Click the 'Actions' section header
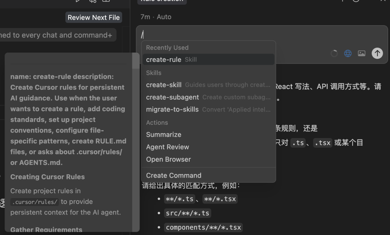The height and width of the screenshot is (235, 390). (157, 123)
